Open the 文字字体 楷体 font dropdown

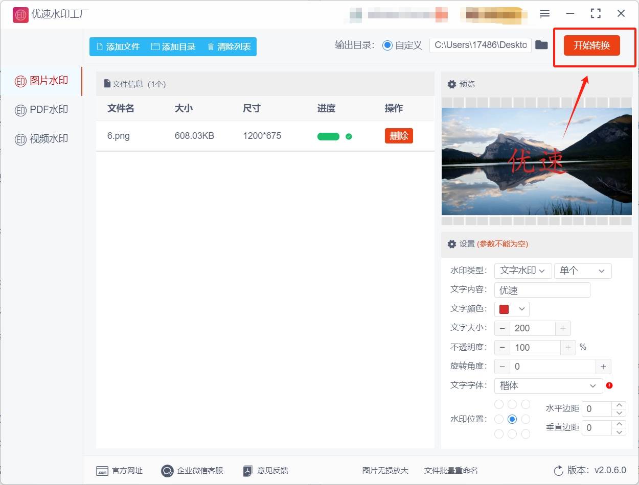point(547,385)
